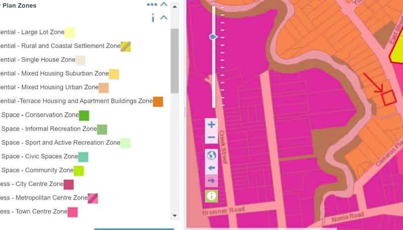Viewport: 403px width, 230px height.
Task: Click 'Rural and Coastal Settlement Zone' text
Action: [x=71, y=46]
